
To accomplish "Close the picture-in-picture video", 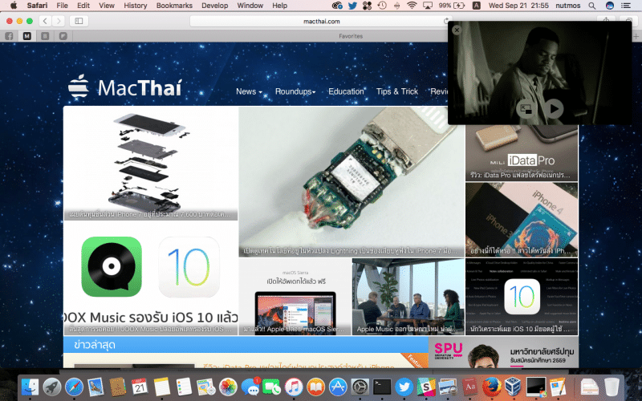I will coord(457,30).
